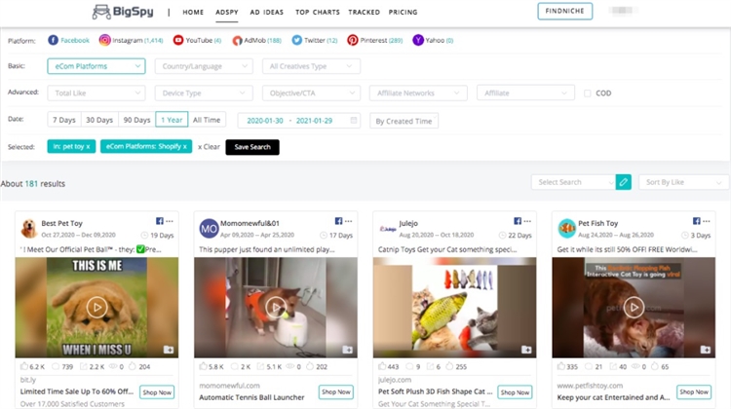Open the ADSPY menu tab
The width and height of the screenshot is (731, 409).
pyautogui.click(x=227, y=12)
